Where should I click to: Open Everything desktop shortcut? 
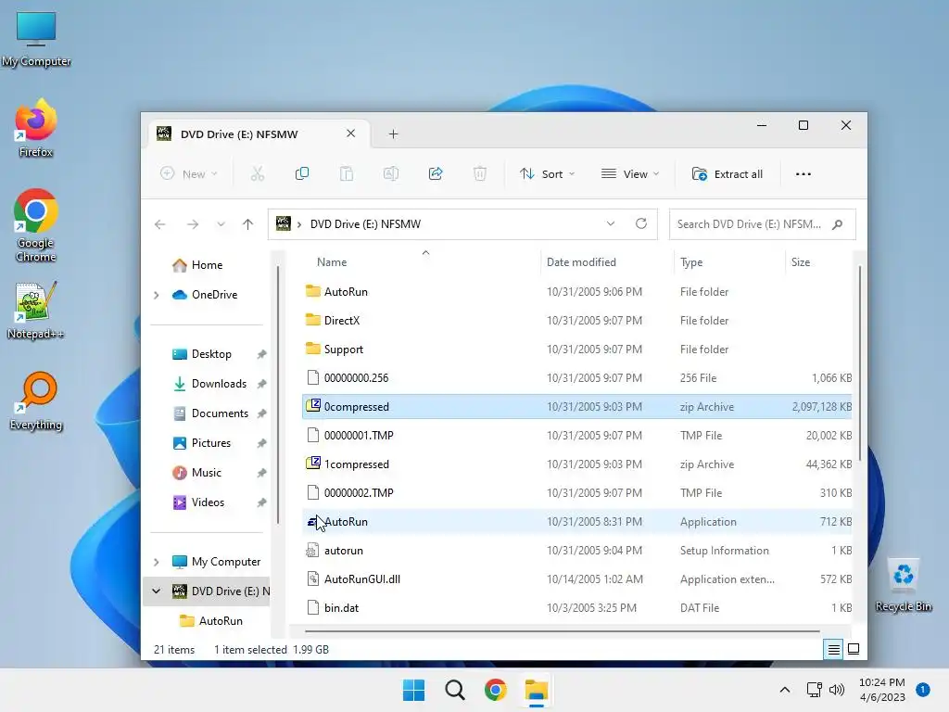coord(36,400)
